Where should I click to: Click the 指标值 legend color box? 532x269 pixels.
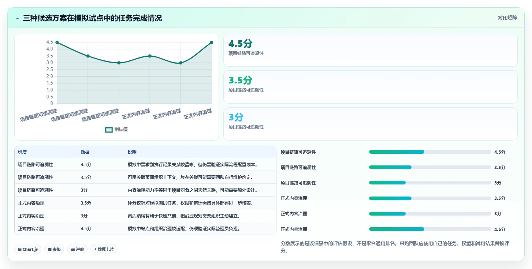[109, 130]
